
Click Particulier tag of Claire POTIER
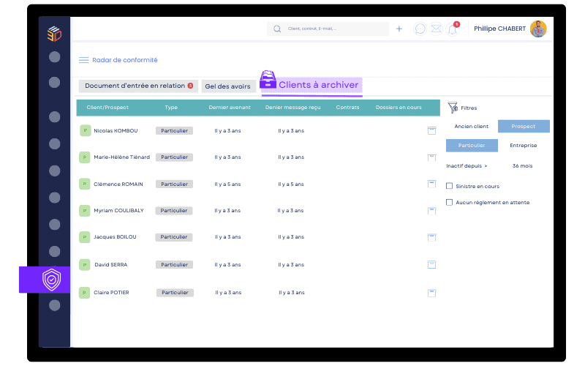[175, 293]
